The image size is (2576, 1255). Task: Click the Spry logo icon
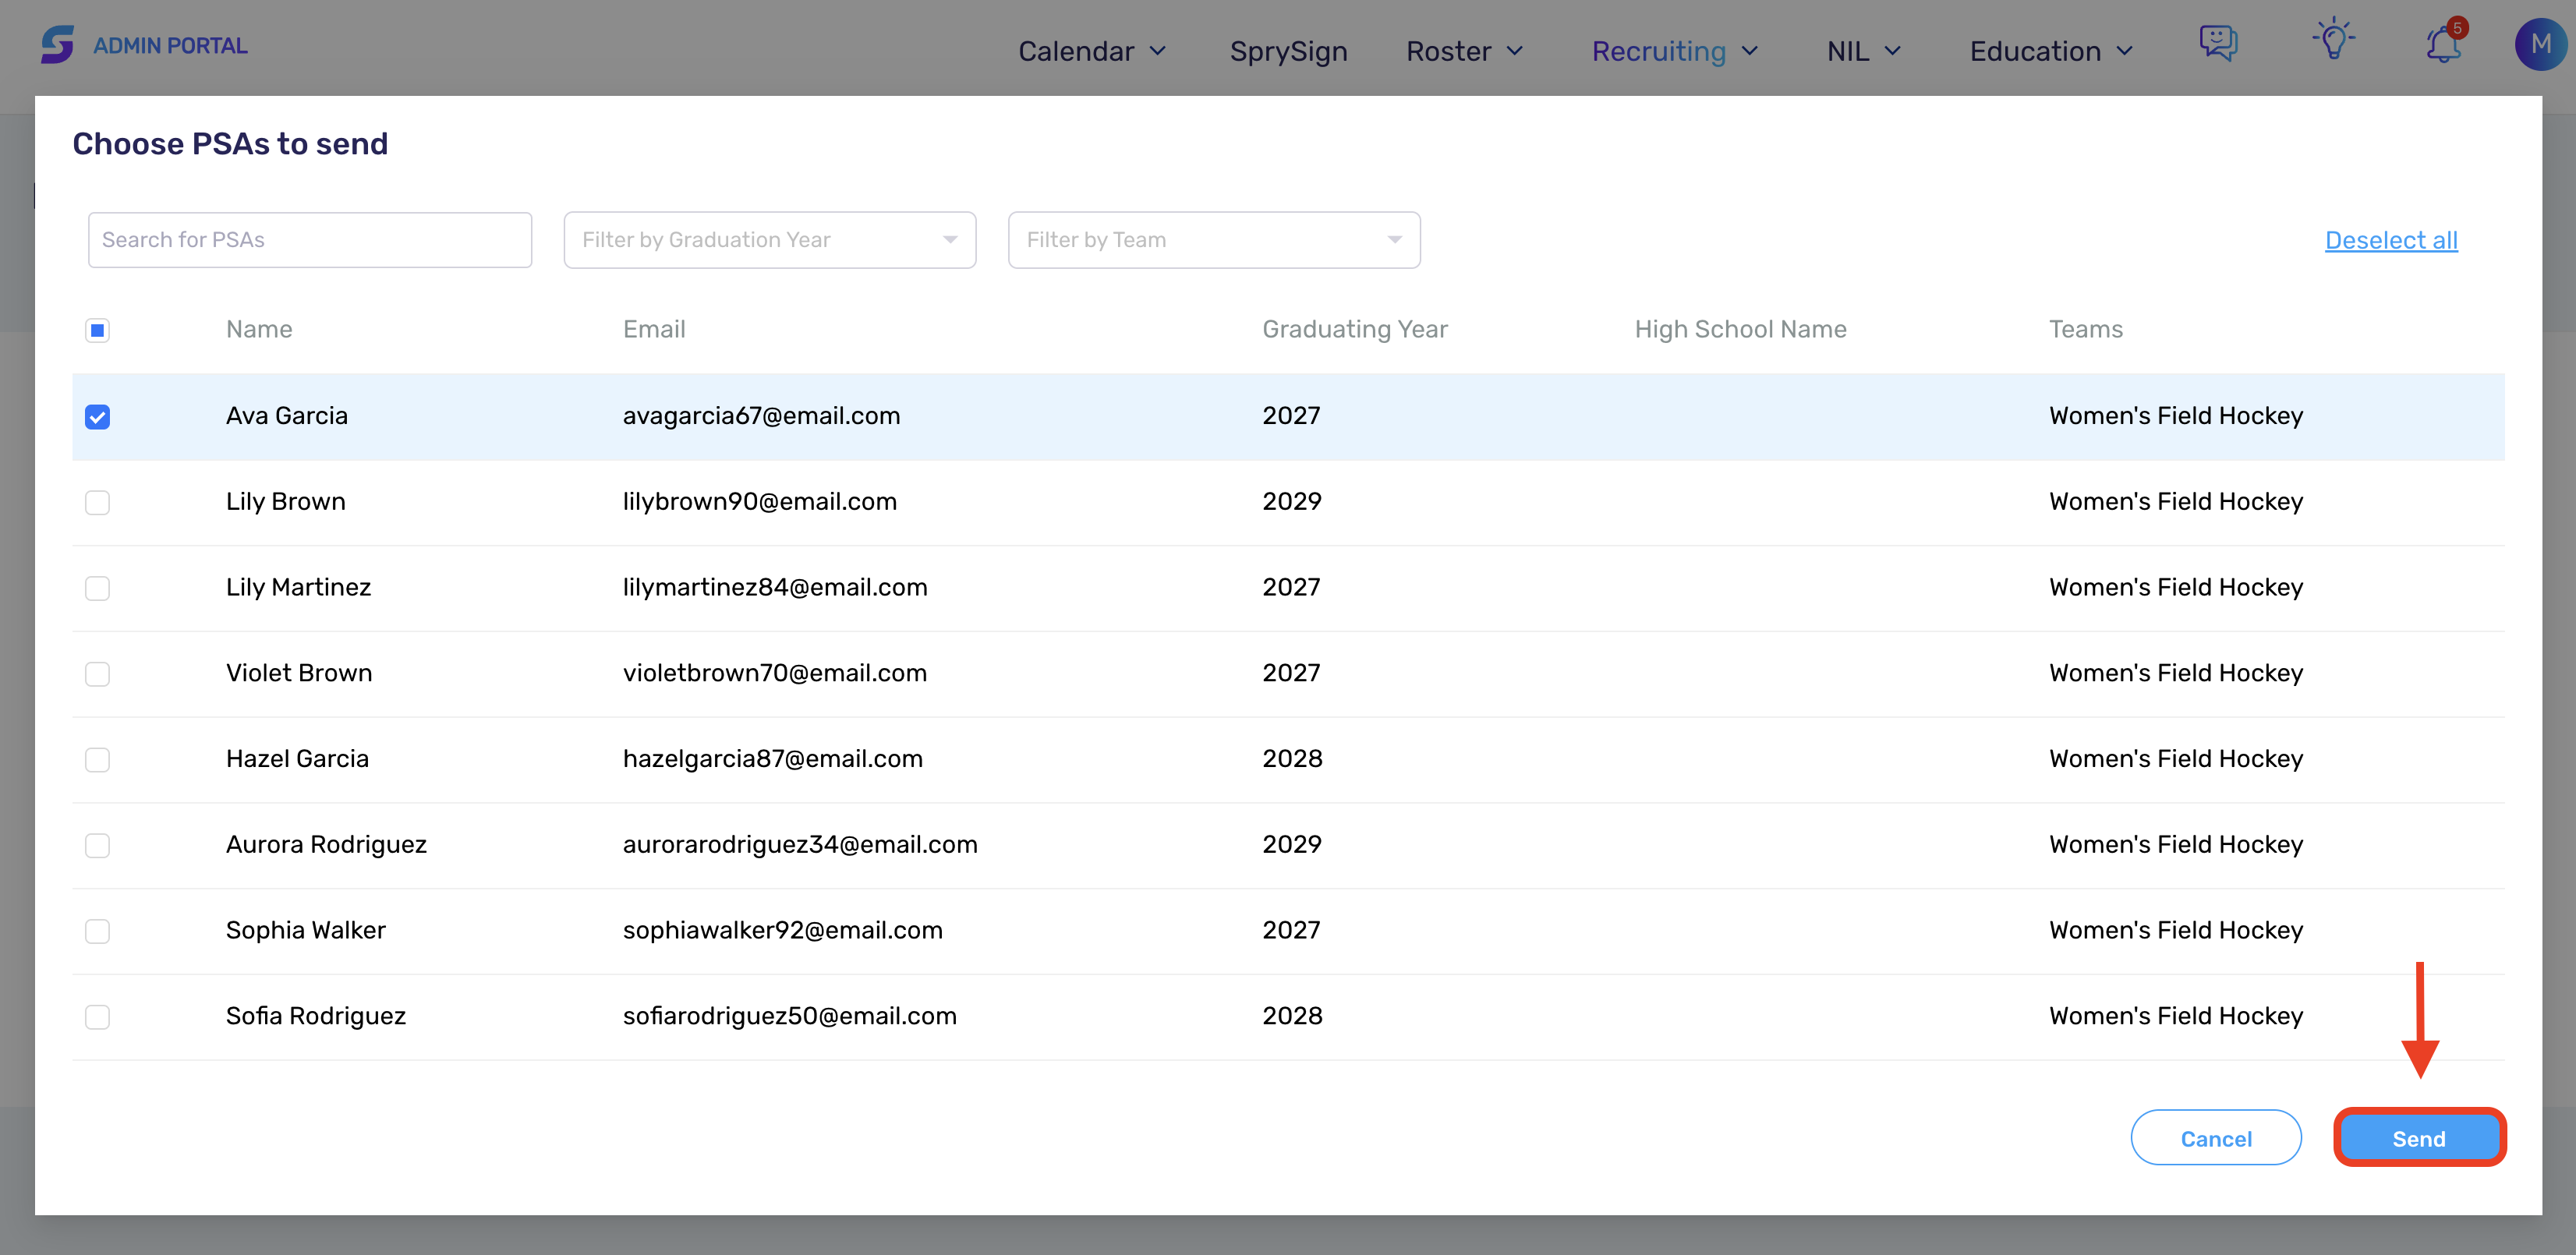[x=57, y=45]
